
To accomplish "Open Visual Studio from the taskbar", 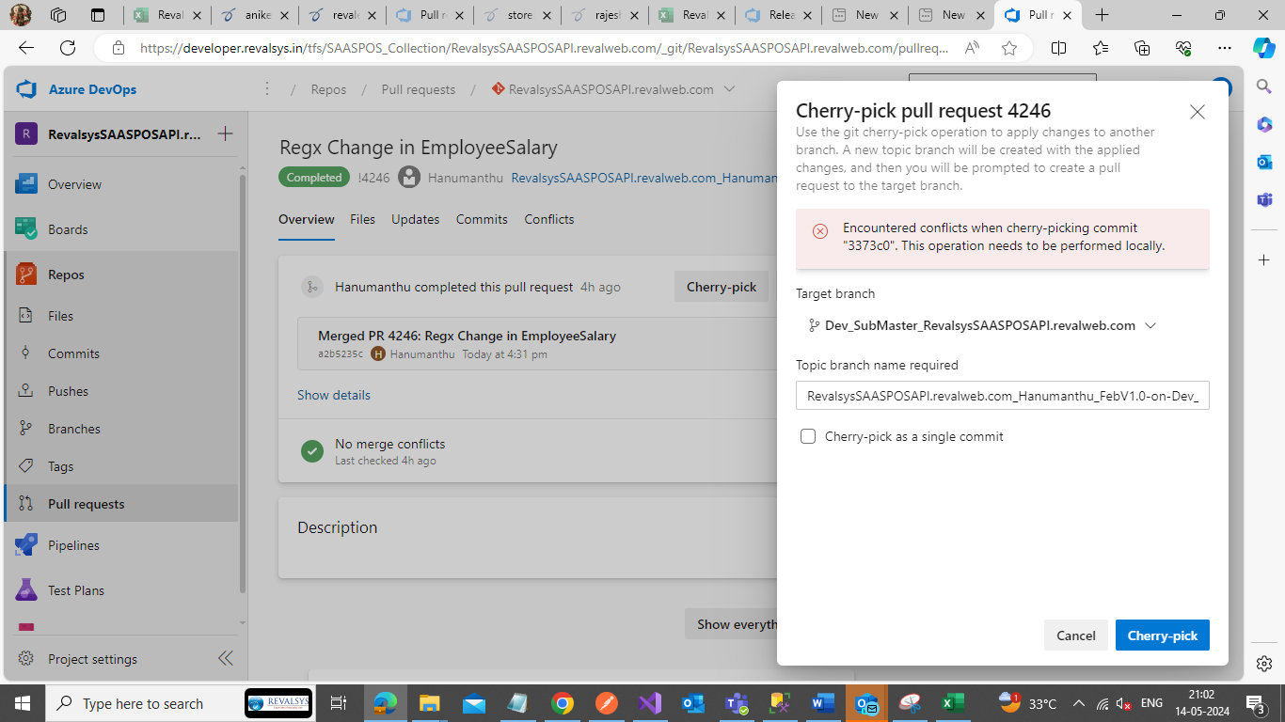I will [x=650, y=703].
